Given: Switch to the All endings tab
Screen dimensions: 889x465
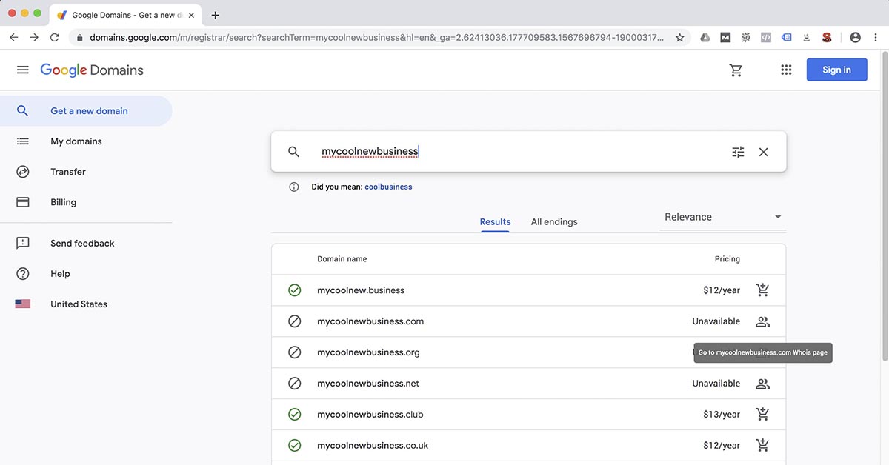Looking at the screenshot, I should click(553, 221).
